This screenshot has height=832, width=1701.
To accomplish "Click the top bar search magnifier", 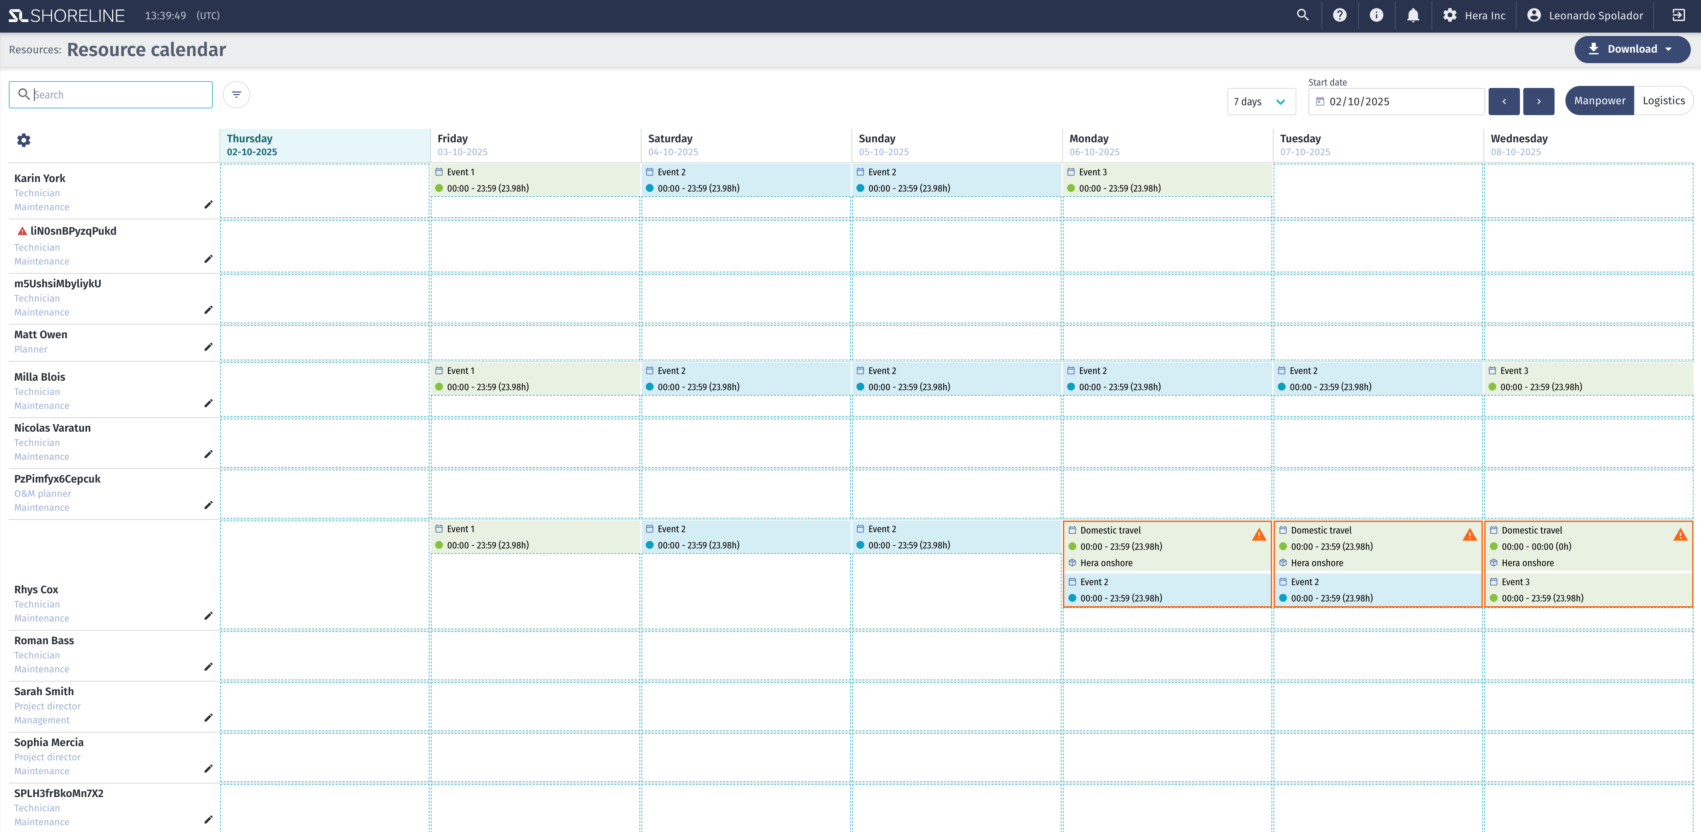I will click(x=1302, y=15).
